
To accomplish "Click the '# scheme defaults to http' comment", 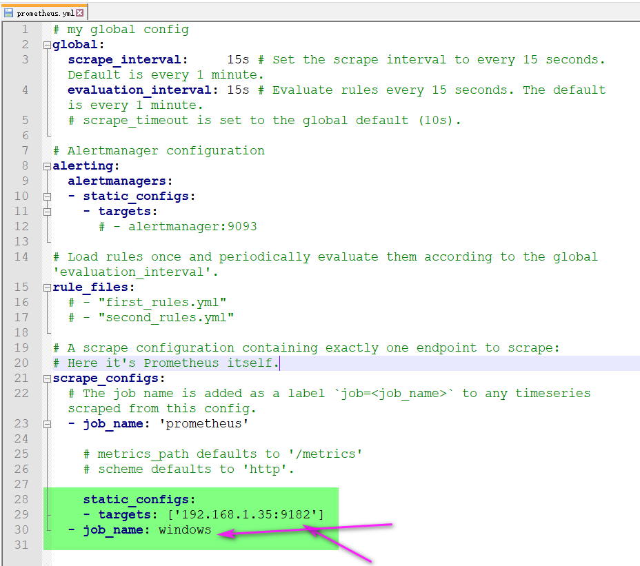I will pos(188,469).
